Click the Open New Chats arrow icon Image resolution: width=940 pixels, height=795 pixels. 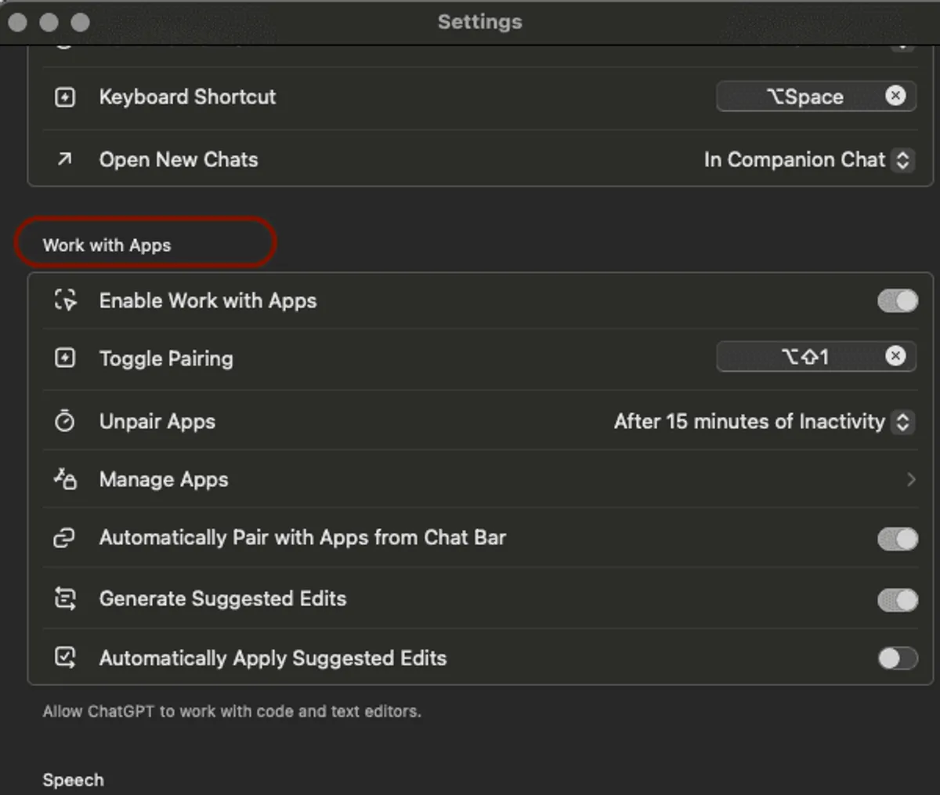(65, 159)
